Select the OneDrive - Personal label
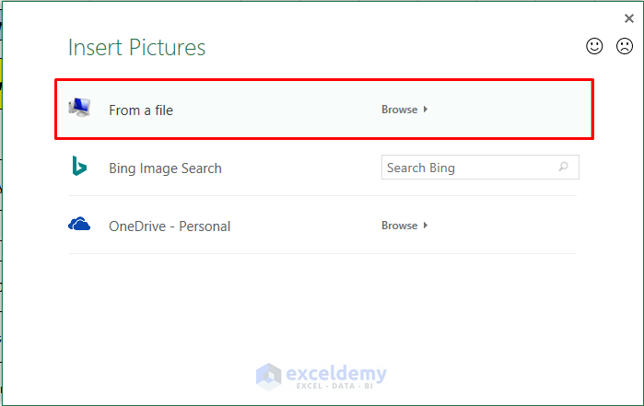The height and width of the screenshot is (406, 644). pos(170,226)
